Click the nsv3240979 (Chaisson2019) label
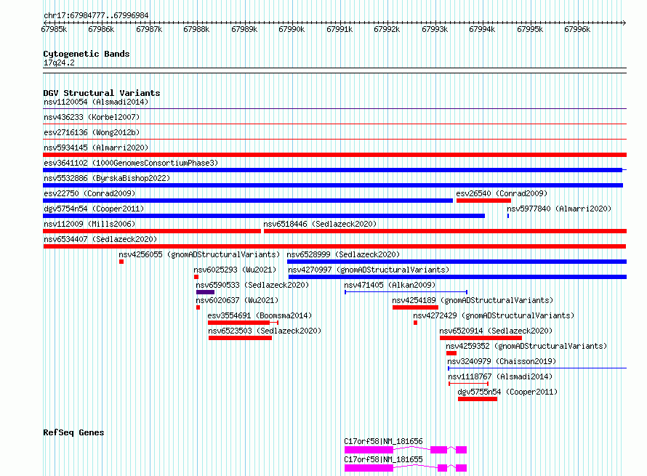The height and width of the screenshot is (476, 647). (x=502, y=361)
